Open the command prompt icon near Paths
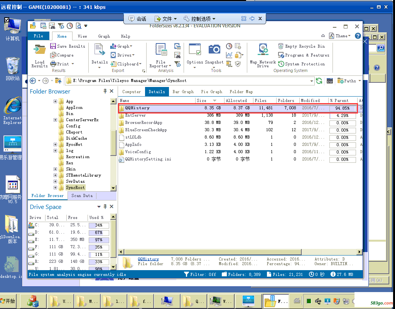Viewport: 395px width, 309px height. [x=330, y=81]
